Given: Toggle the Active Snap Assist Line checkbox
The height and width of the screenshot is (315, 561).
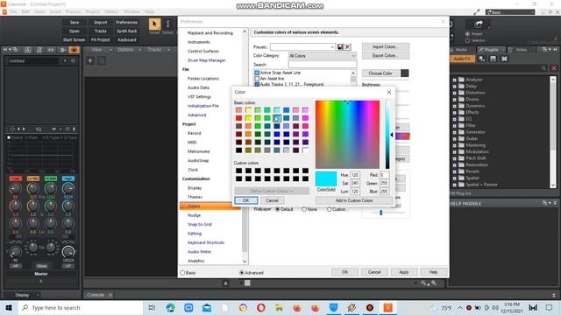Looking at the screenshot, I should 257,73.
